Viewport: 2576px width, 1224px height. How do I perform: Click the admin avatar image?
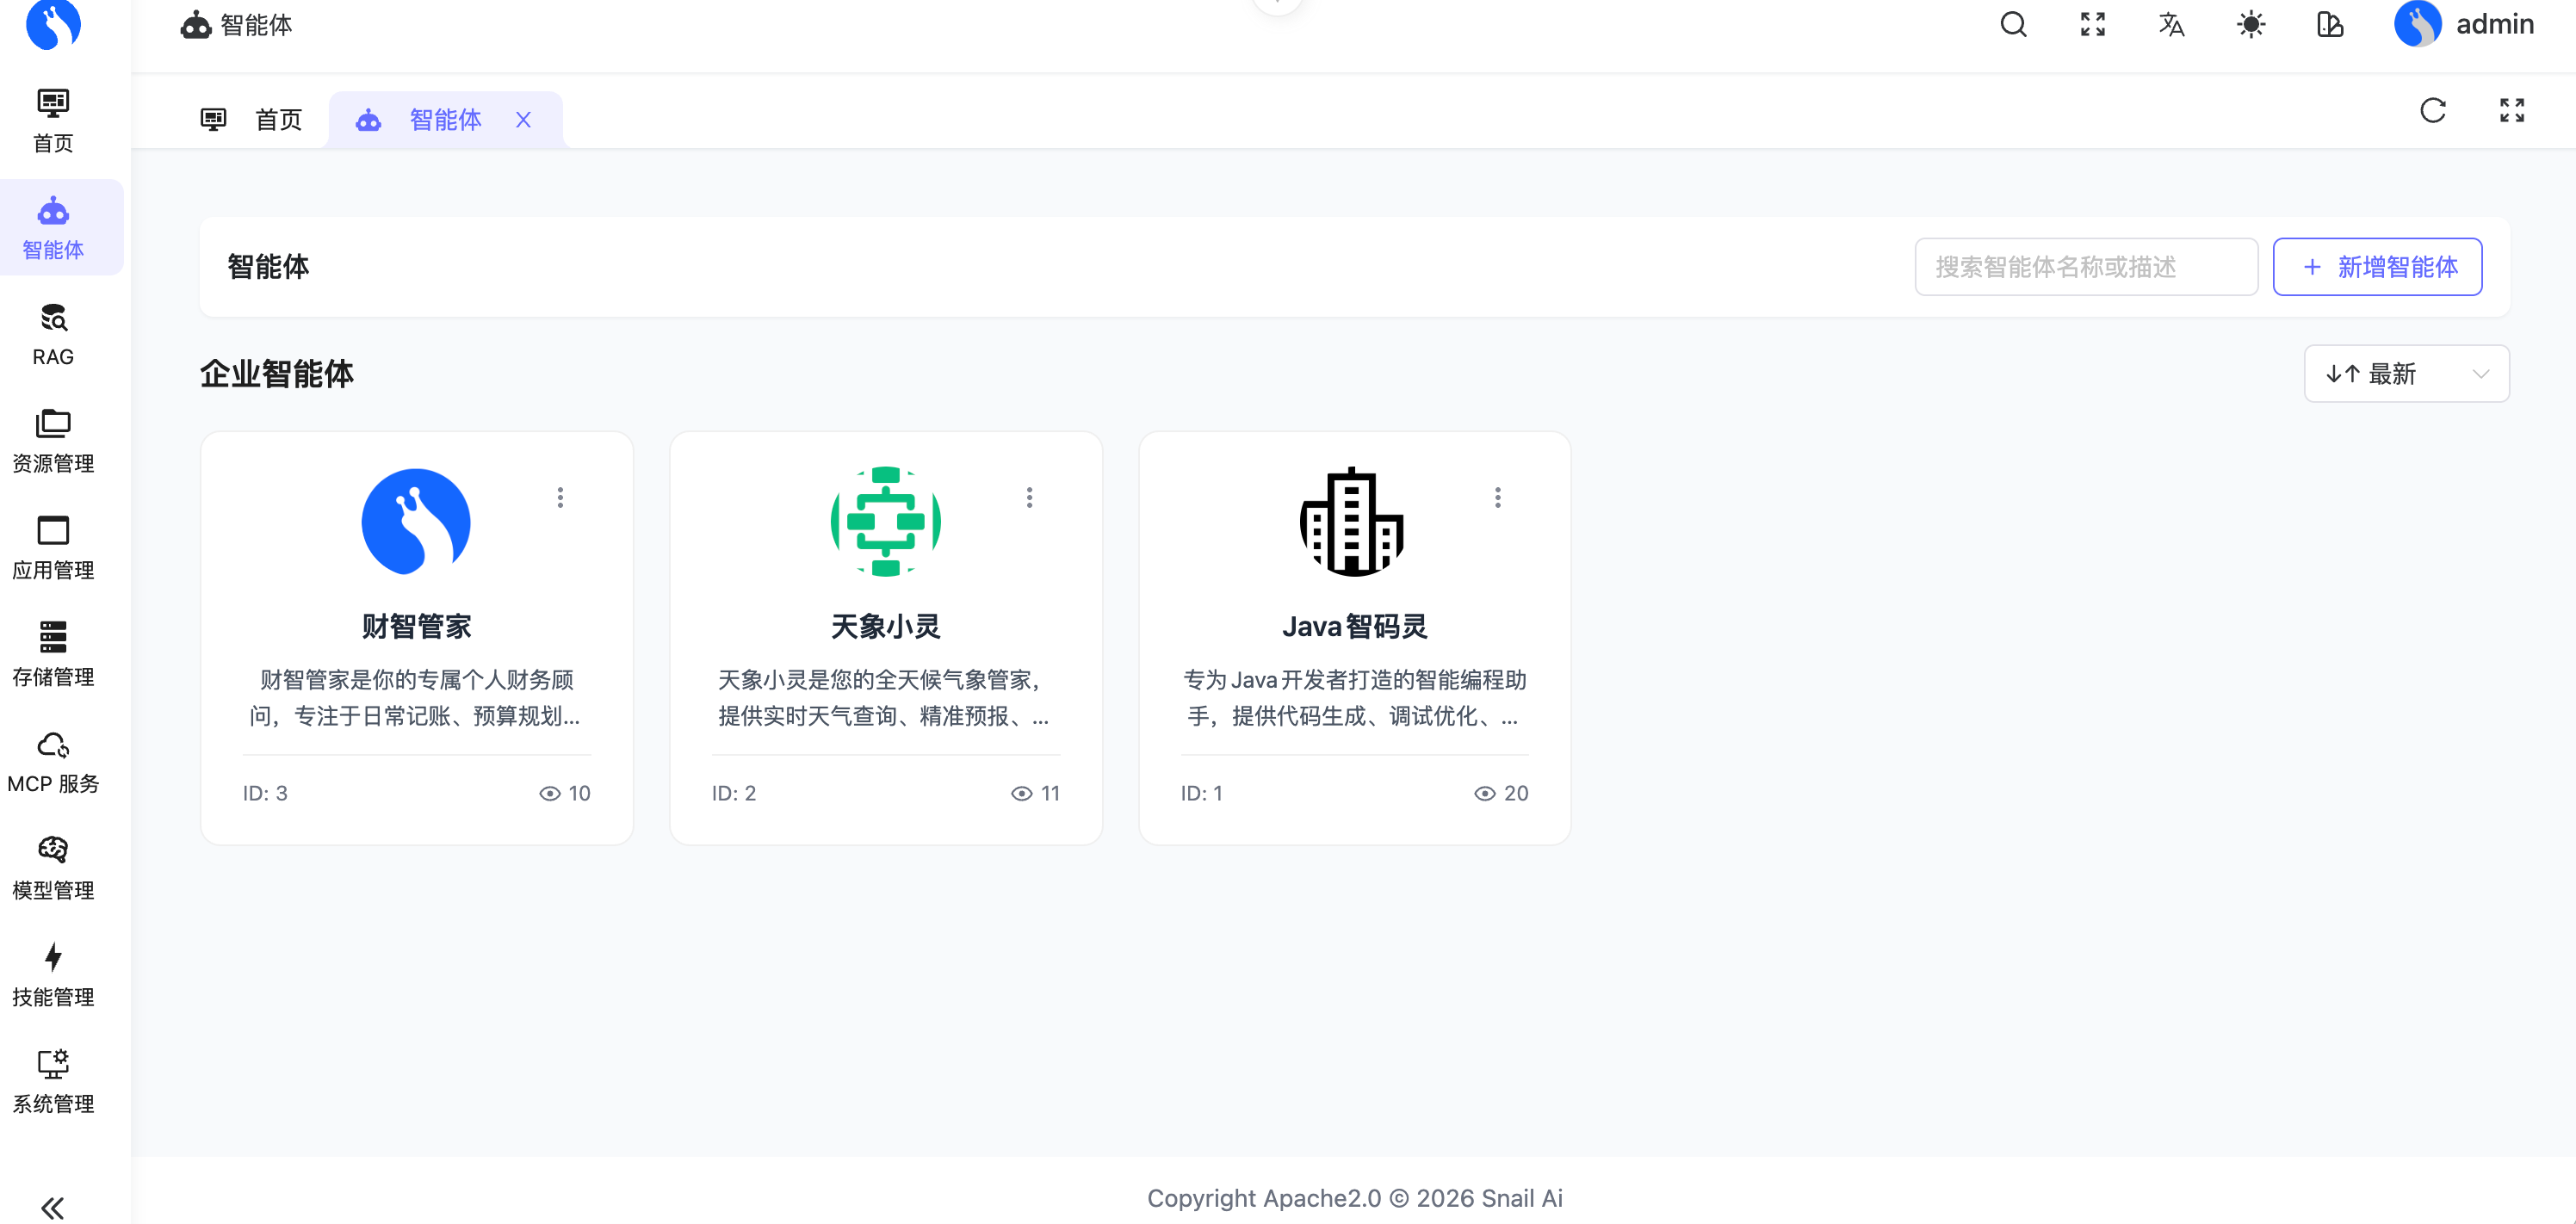point(2417,24)
